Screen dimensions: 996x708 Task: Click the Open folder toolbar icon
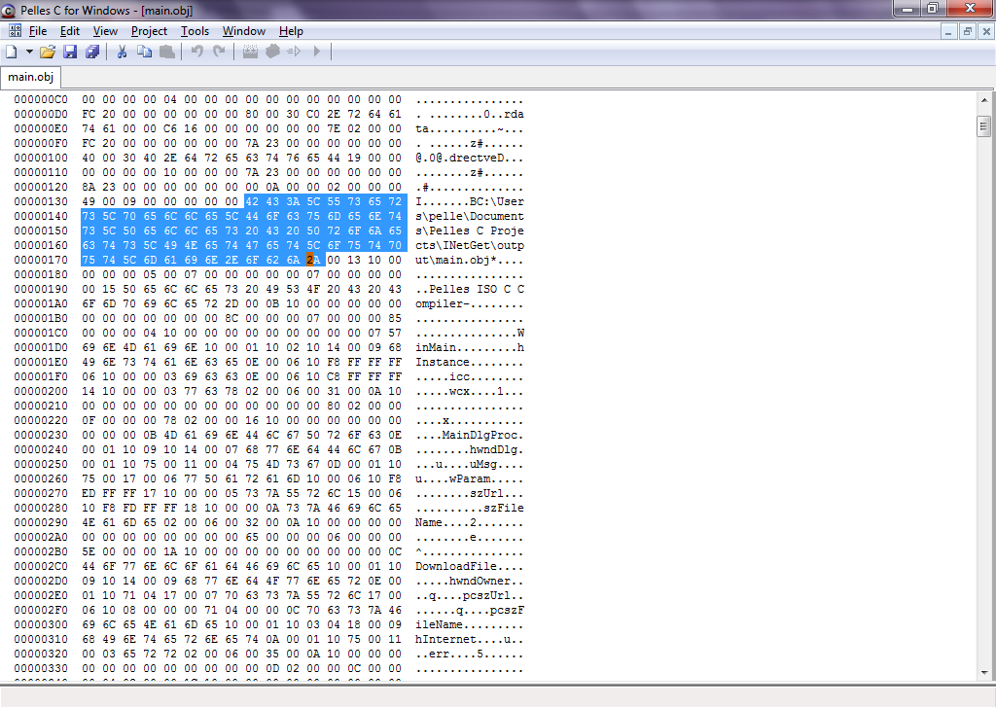48,52
